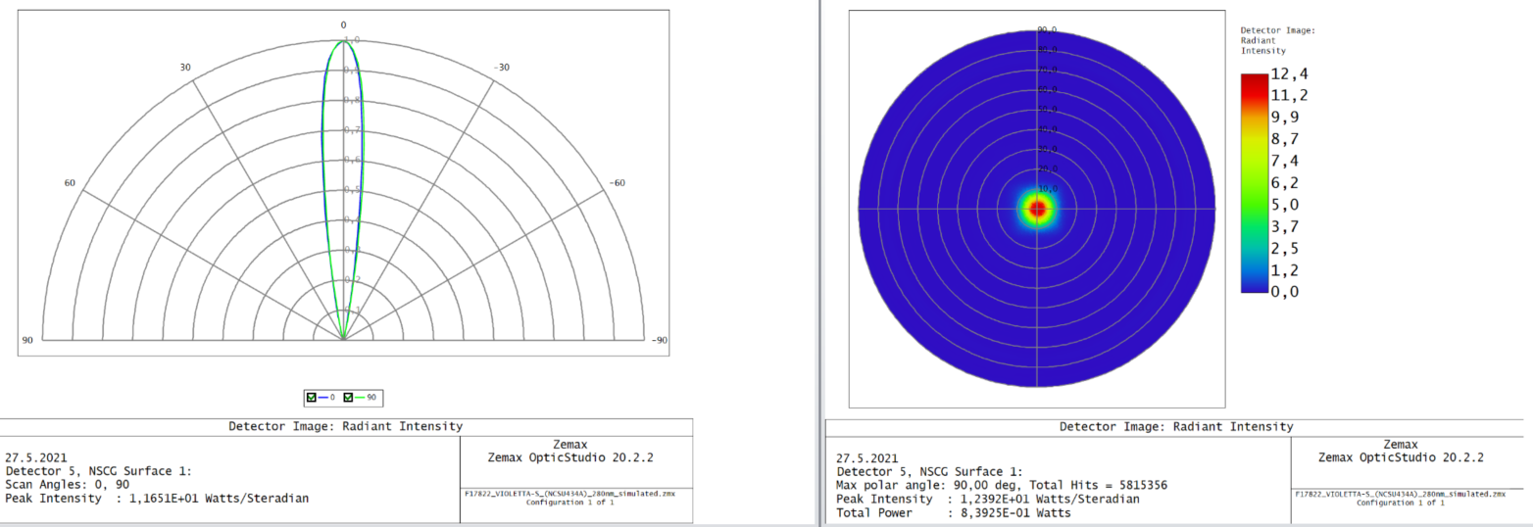Click the red top section of the color bar
Screen dimensions: 1533x527
[1253, 84]
